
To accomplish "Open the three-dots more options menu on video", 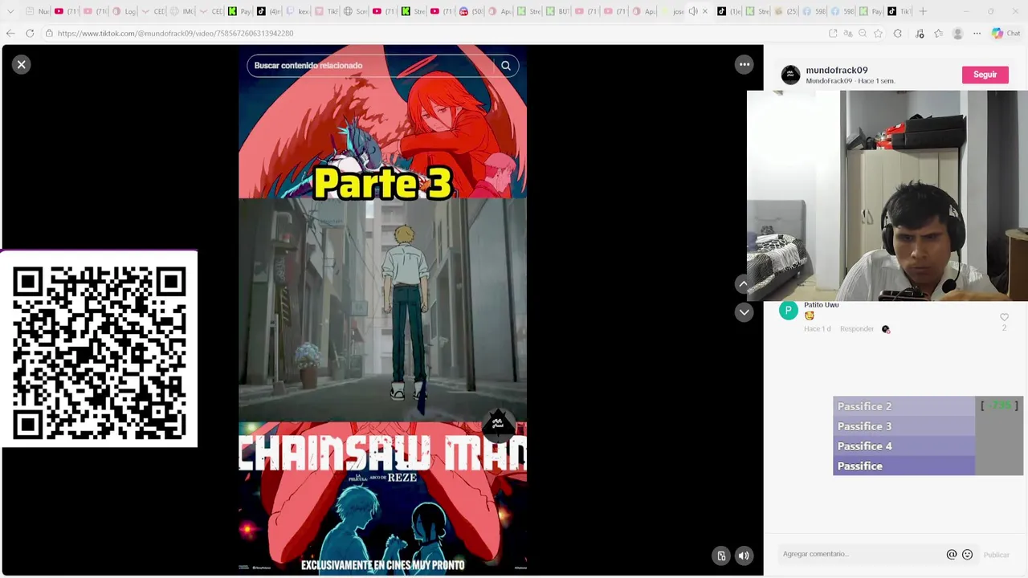I will tap(744, 64).
